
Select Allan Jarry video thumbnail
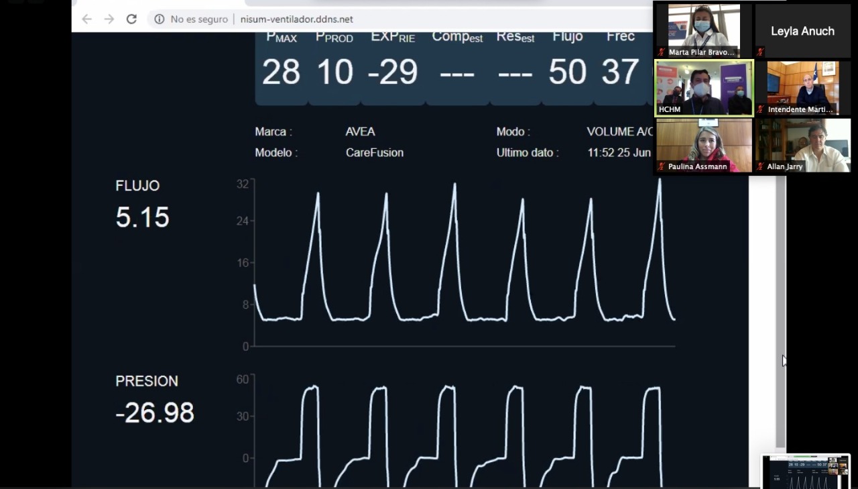802,146
